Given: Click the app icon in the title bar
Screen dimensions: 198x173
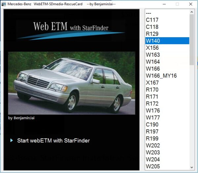Looking at the screenshot, I should 4,4.
